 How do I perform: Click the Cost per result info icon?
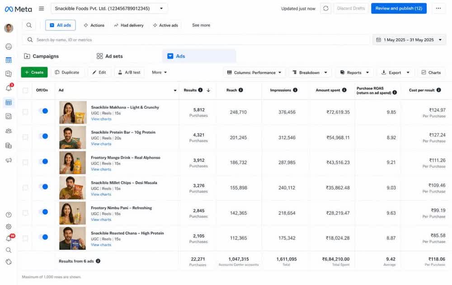click(438, 90)
